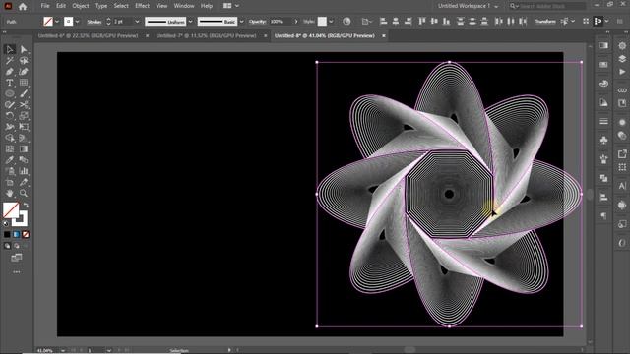Image resolution: width=630 pixels, height=354 pixels.
Task: Activate the Free Transform tool
Action: coord(24,127)
